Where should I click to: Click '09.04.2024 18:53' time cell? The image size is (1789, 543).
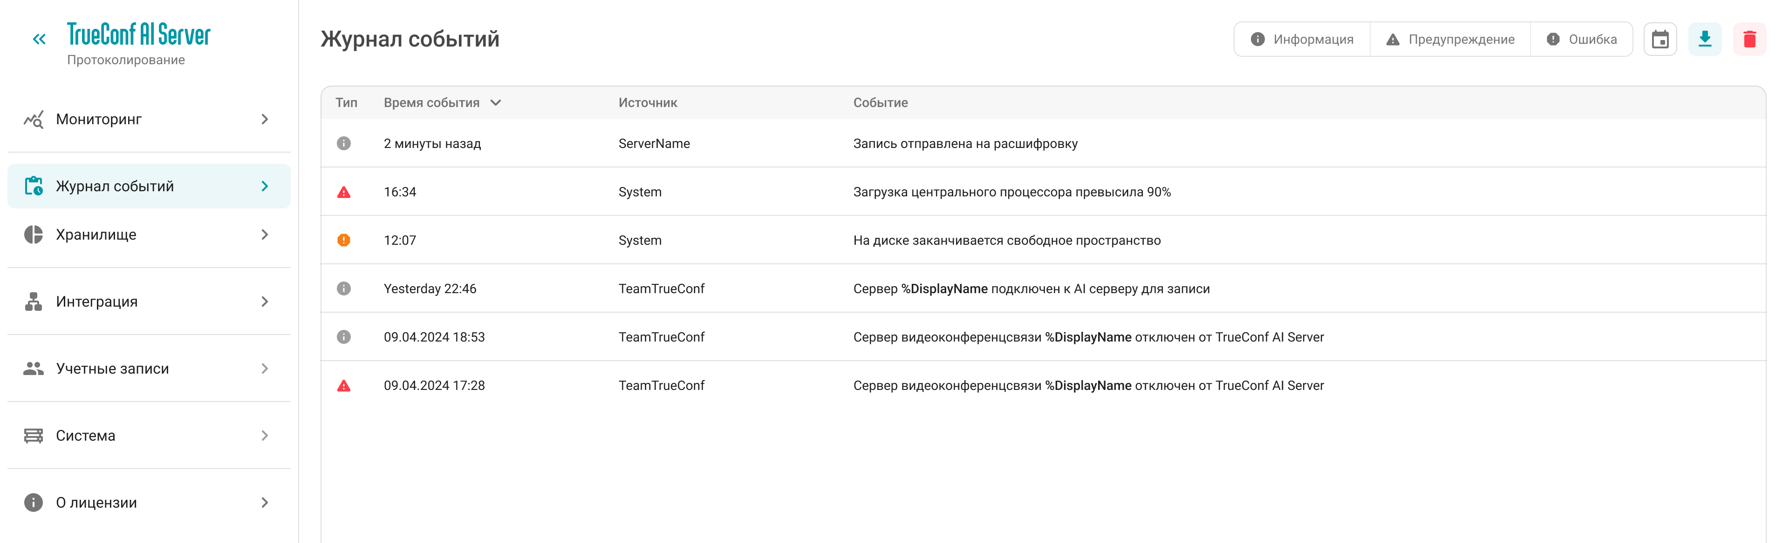point(434,337)
